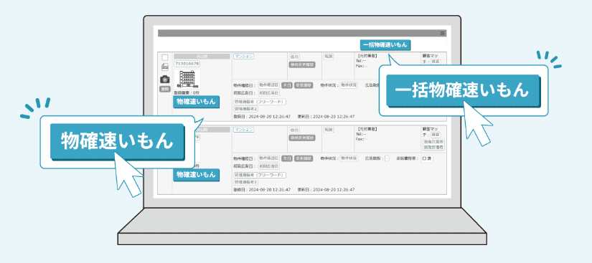Open 変更履歴 beside 本日 in the second row

tap(303, 158)
